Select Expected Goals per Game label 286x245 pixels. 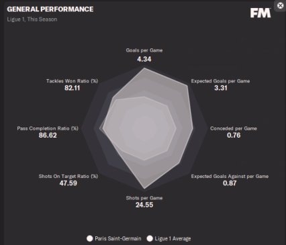[220, 81]
